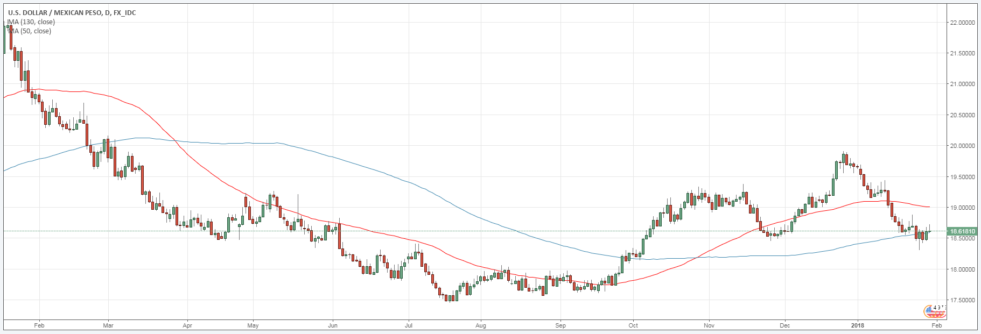Click the U.S. DOLLAR / MEXICAN PESO chart title

(72, 12)
